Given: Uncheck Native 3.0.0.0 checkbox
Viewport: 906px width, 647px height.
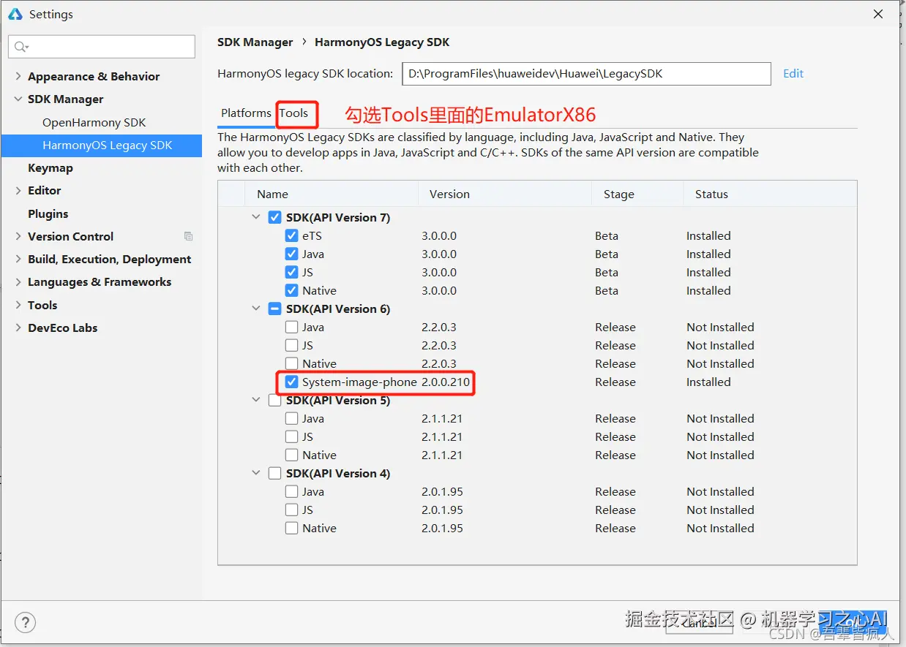Looking at the screenshot, I should tap(291, 290).
